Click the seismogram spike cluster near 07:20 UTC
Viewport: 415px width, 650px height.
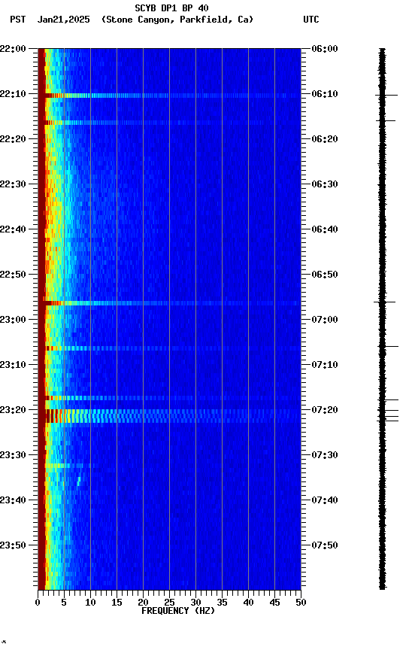click(388, 416)
